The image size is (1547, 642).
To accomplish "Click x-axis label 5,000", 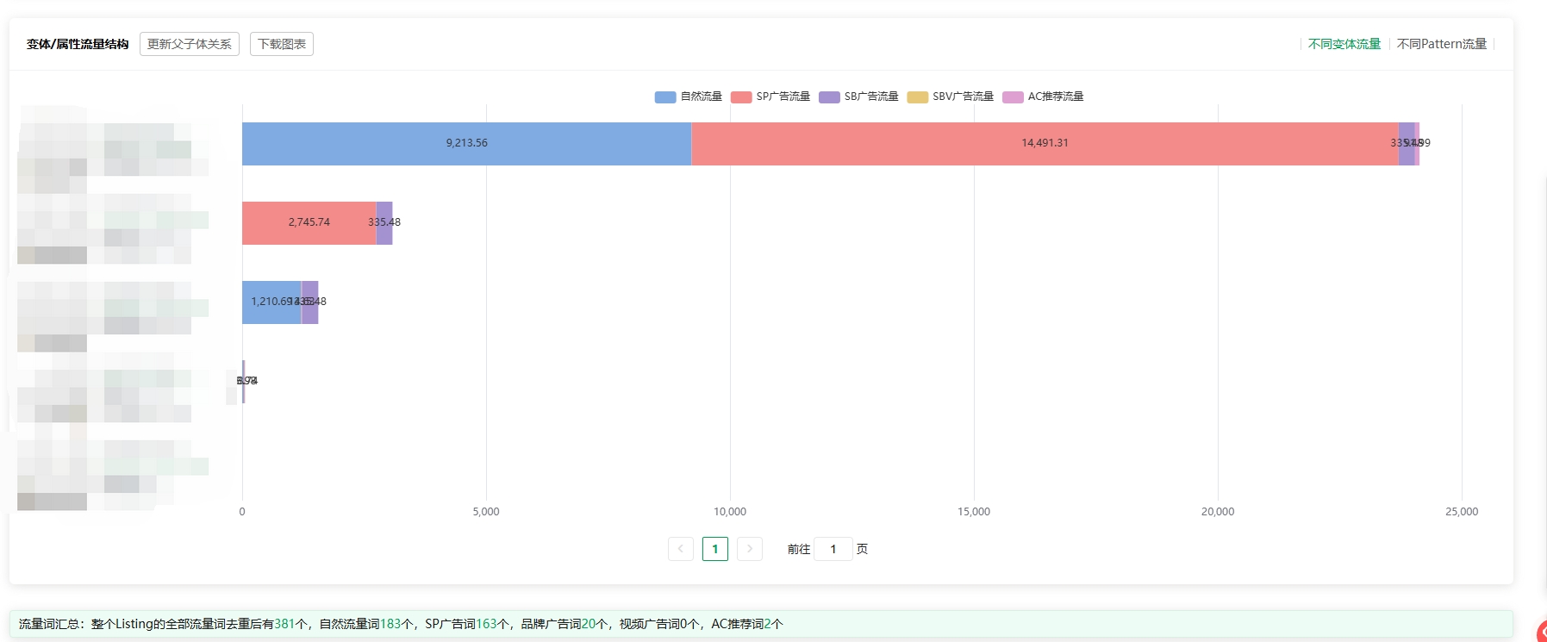I will [486, 512].
